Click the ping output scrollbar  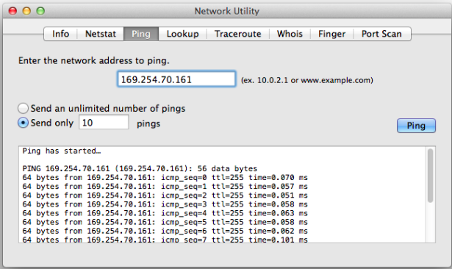[430, 176]
